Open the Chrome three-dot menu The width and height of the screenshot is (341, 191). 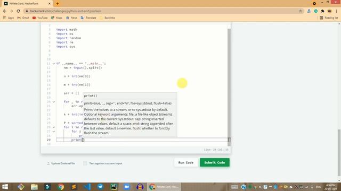pos(336,11)
